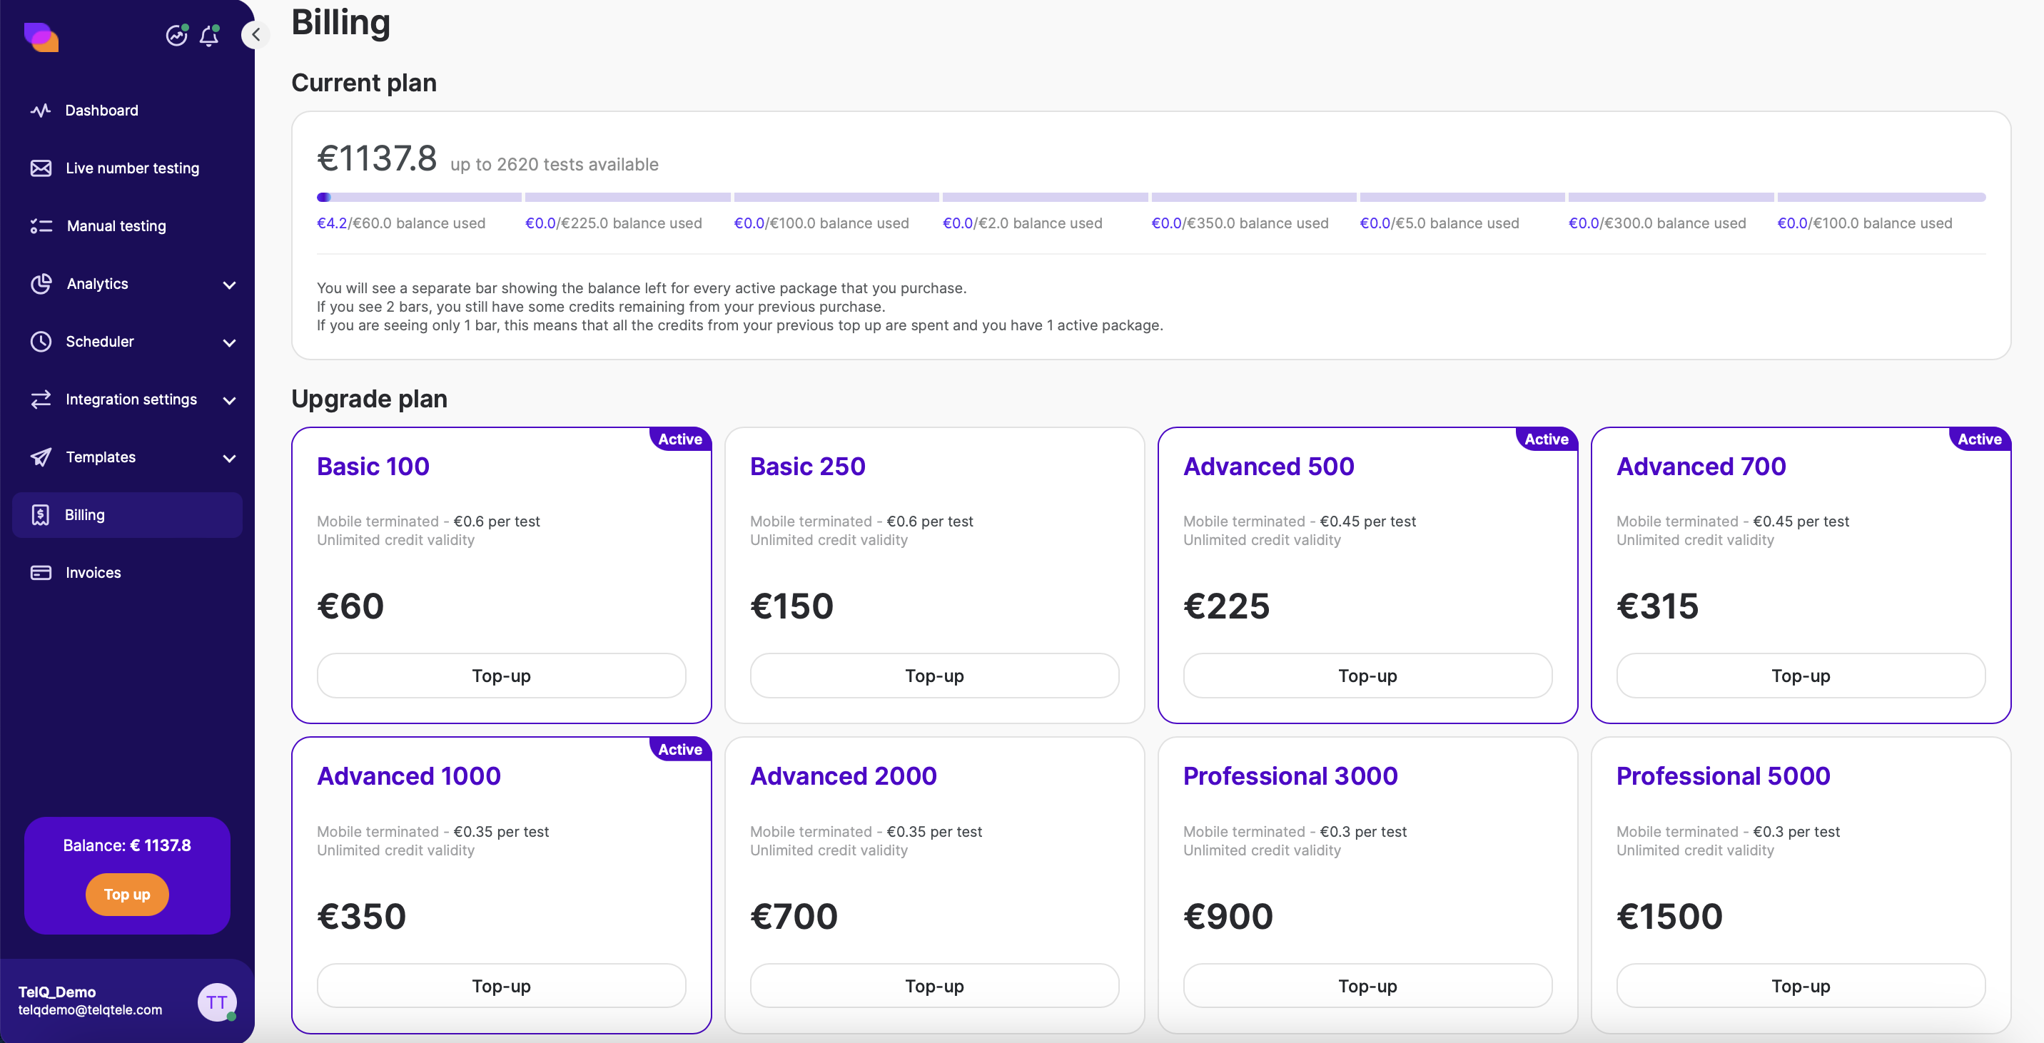Expand the Integration settings chevron

(x=229, y=400)
